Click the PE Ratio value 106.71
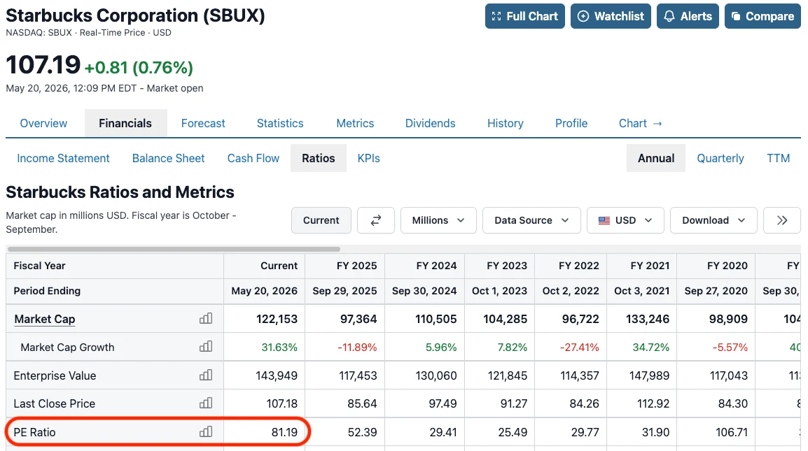Viewport: 808px width, 451px height. (731, 432)
